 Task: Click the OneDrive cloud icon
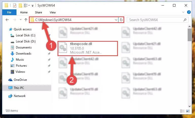(10, 80)
